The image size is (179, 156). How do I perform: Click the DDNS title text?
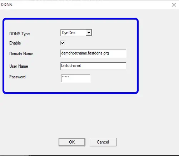(x=6, y=5)
